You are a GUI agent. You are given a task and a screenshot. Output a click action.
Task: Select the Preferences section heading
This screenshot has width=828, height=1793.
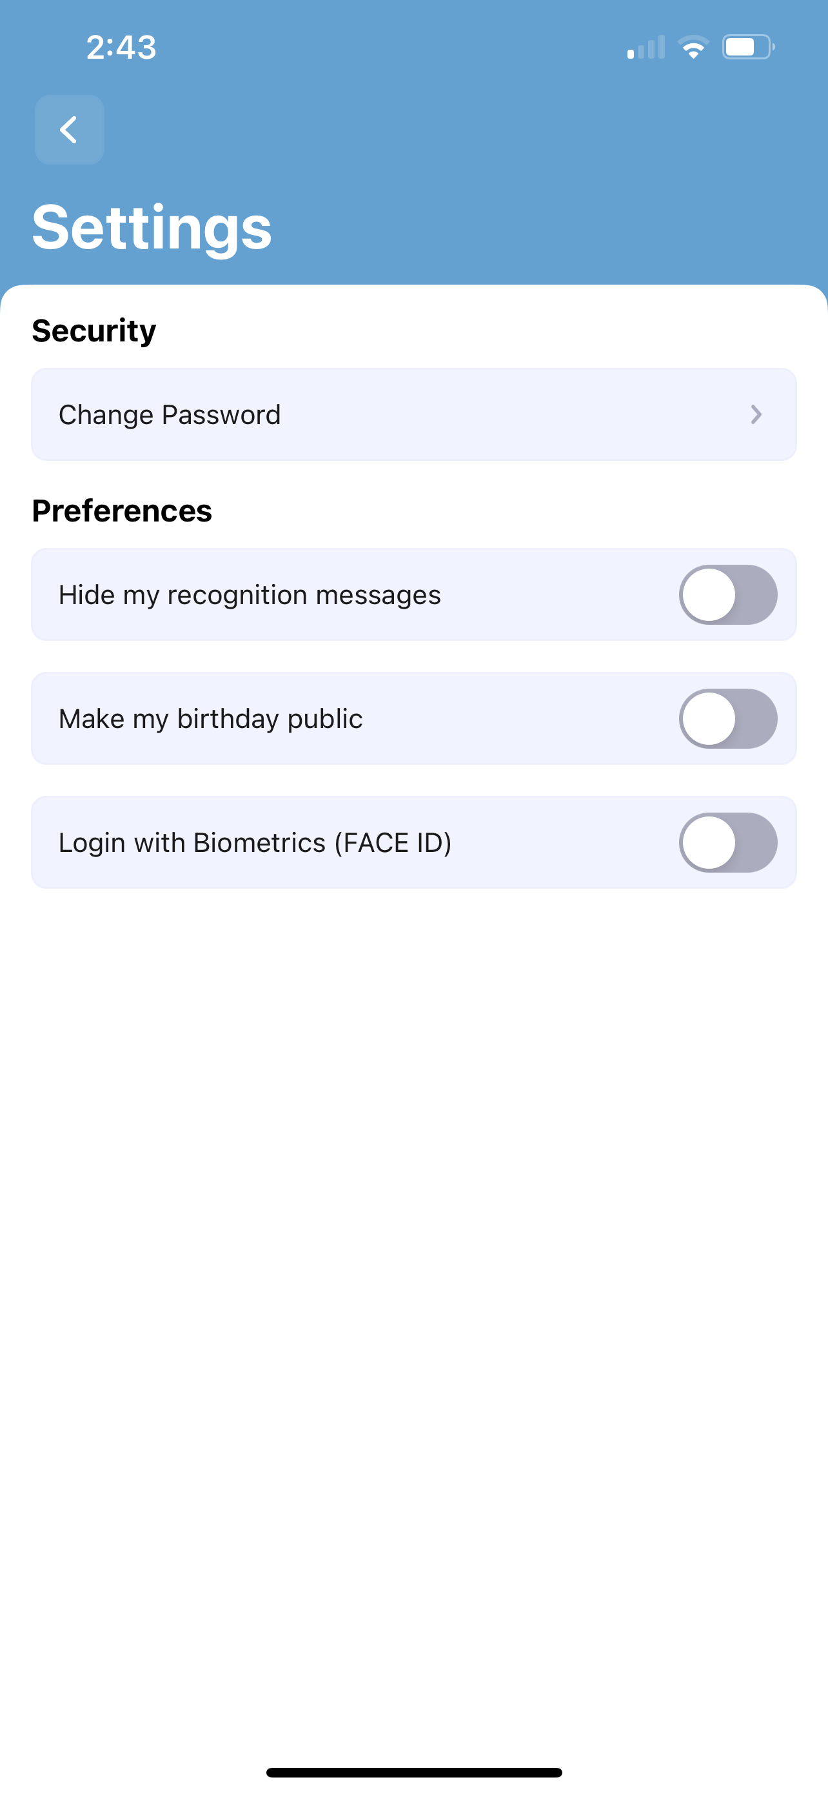pyautogui.click(x=122, y=510)
